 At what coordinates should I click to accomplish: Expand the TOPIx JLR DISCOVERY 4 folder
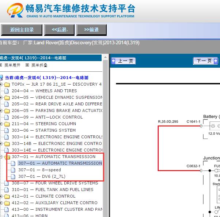(1, 84)
